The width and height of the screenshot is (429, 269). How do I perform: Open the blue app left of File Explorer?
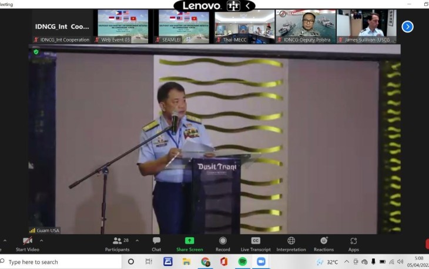pos(167,261)
